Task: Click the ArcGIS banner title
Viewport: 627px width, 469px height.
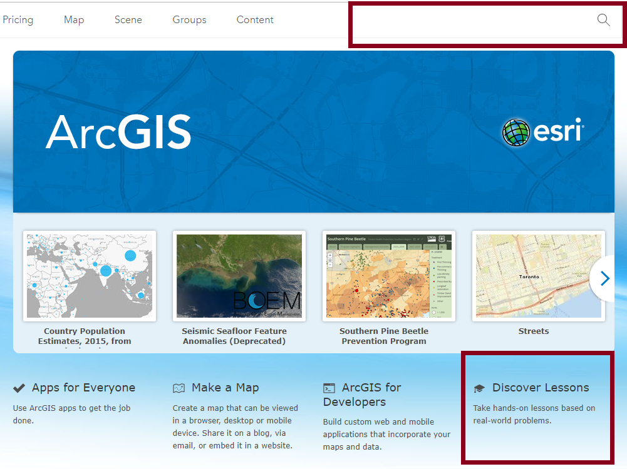Action: (x=118, y=132)
